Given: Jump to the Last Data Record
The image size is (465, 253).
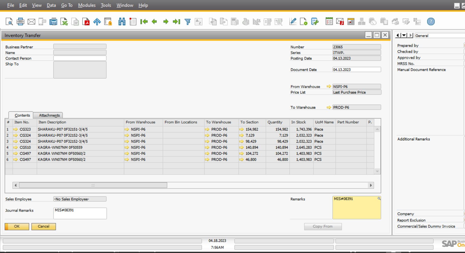Looking at the screenshot, I should click(177, 22).
